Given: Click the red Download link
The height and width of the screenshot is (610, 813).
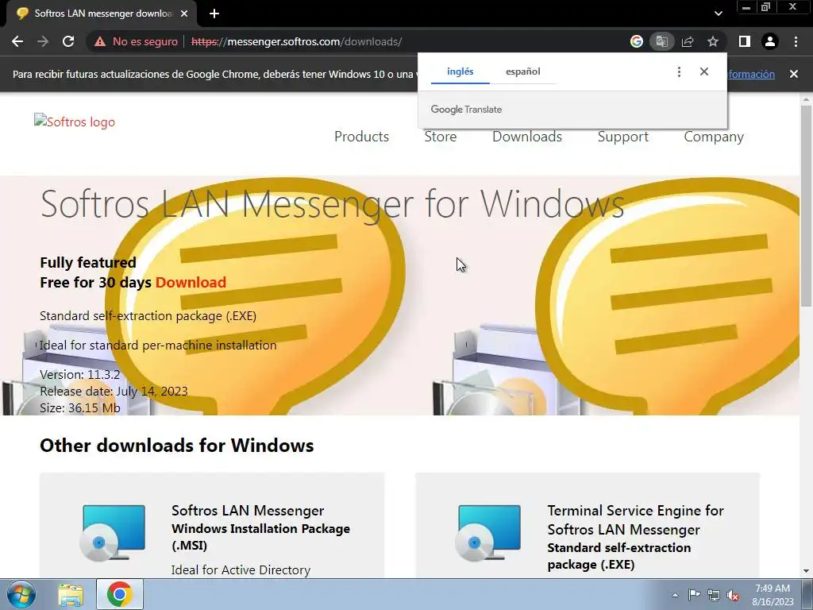Looking at the screenshot, I should (191, 282).
